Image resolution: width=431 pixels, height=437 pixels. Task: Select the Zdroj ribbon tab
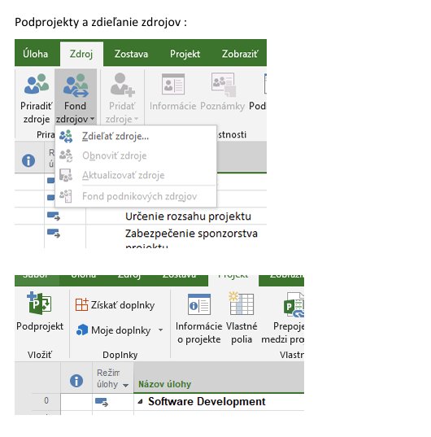pyautogui.click(x=81, y=54)
